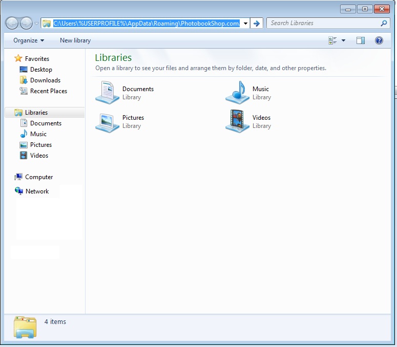
Task: Select Network in the navigation pane
Action: (x=37, y=191)
